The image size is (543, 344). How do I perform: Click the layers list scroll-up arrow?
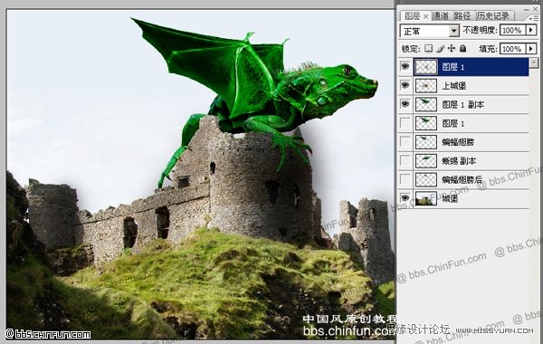534,62
